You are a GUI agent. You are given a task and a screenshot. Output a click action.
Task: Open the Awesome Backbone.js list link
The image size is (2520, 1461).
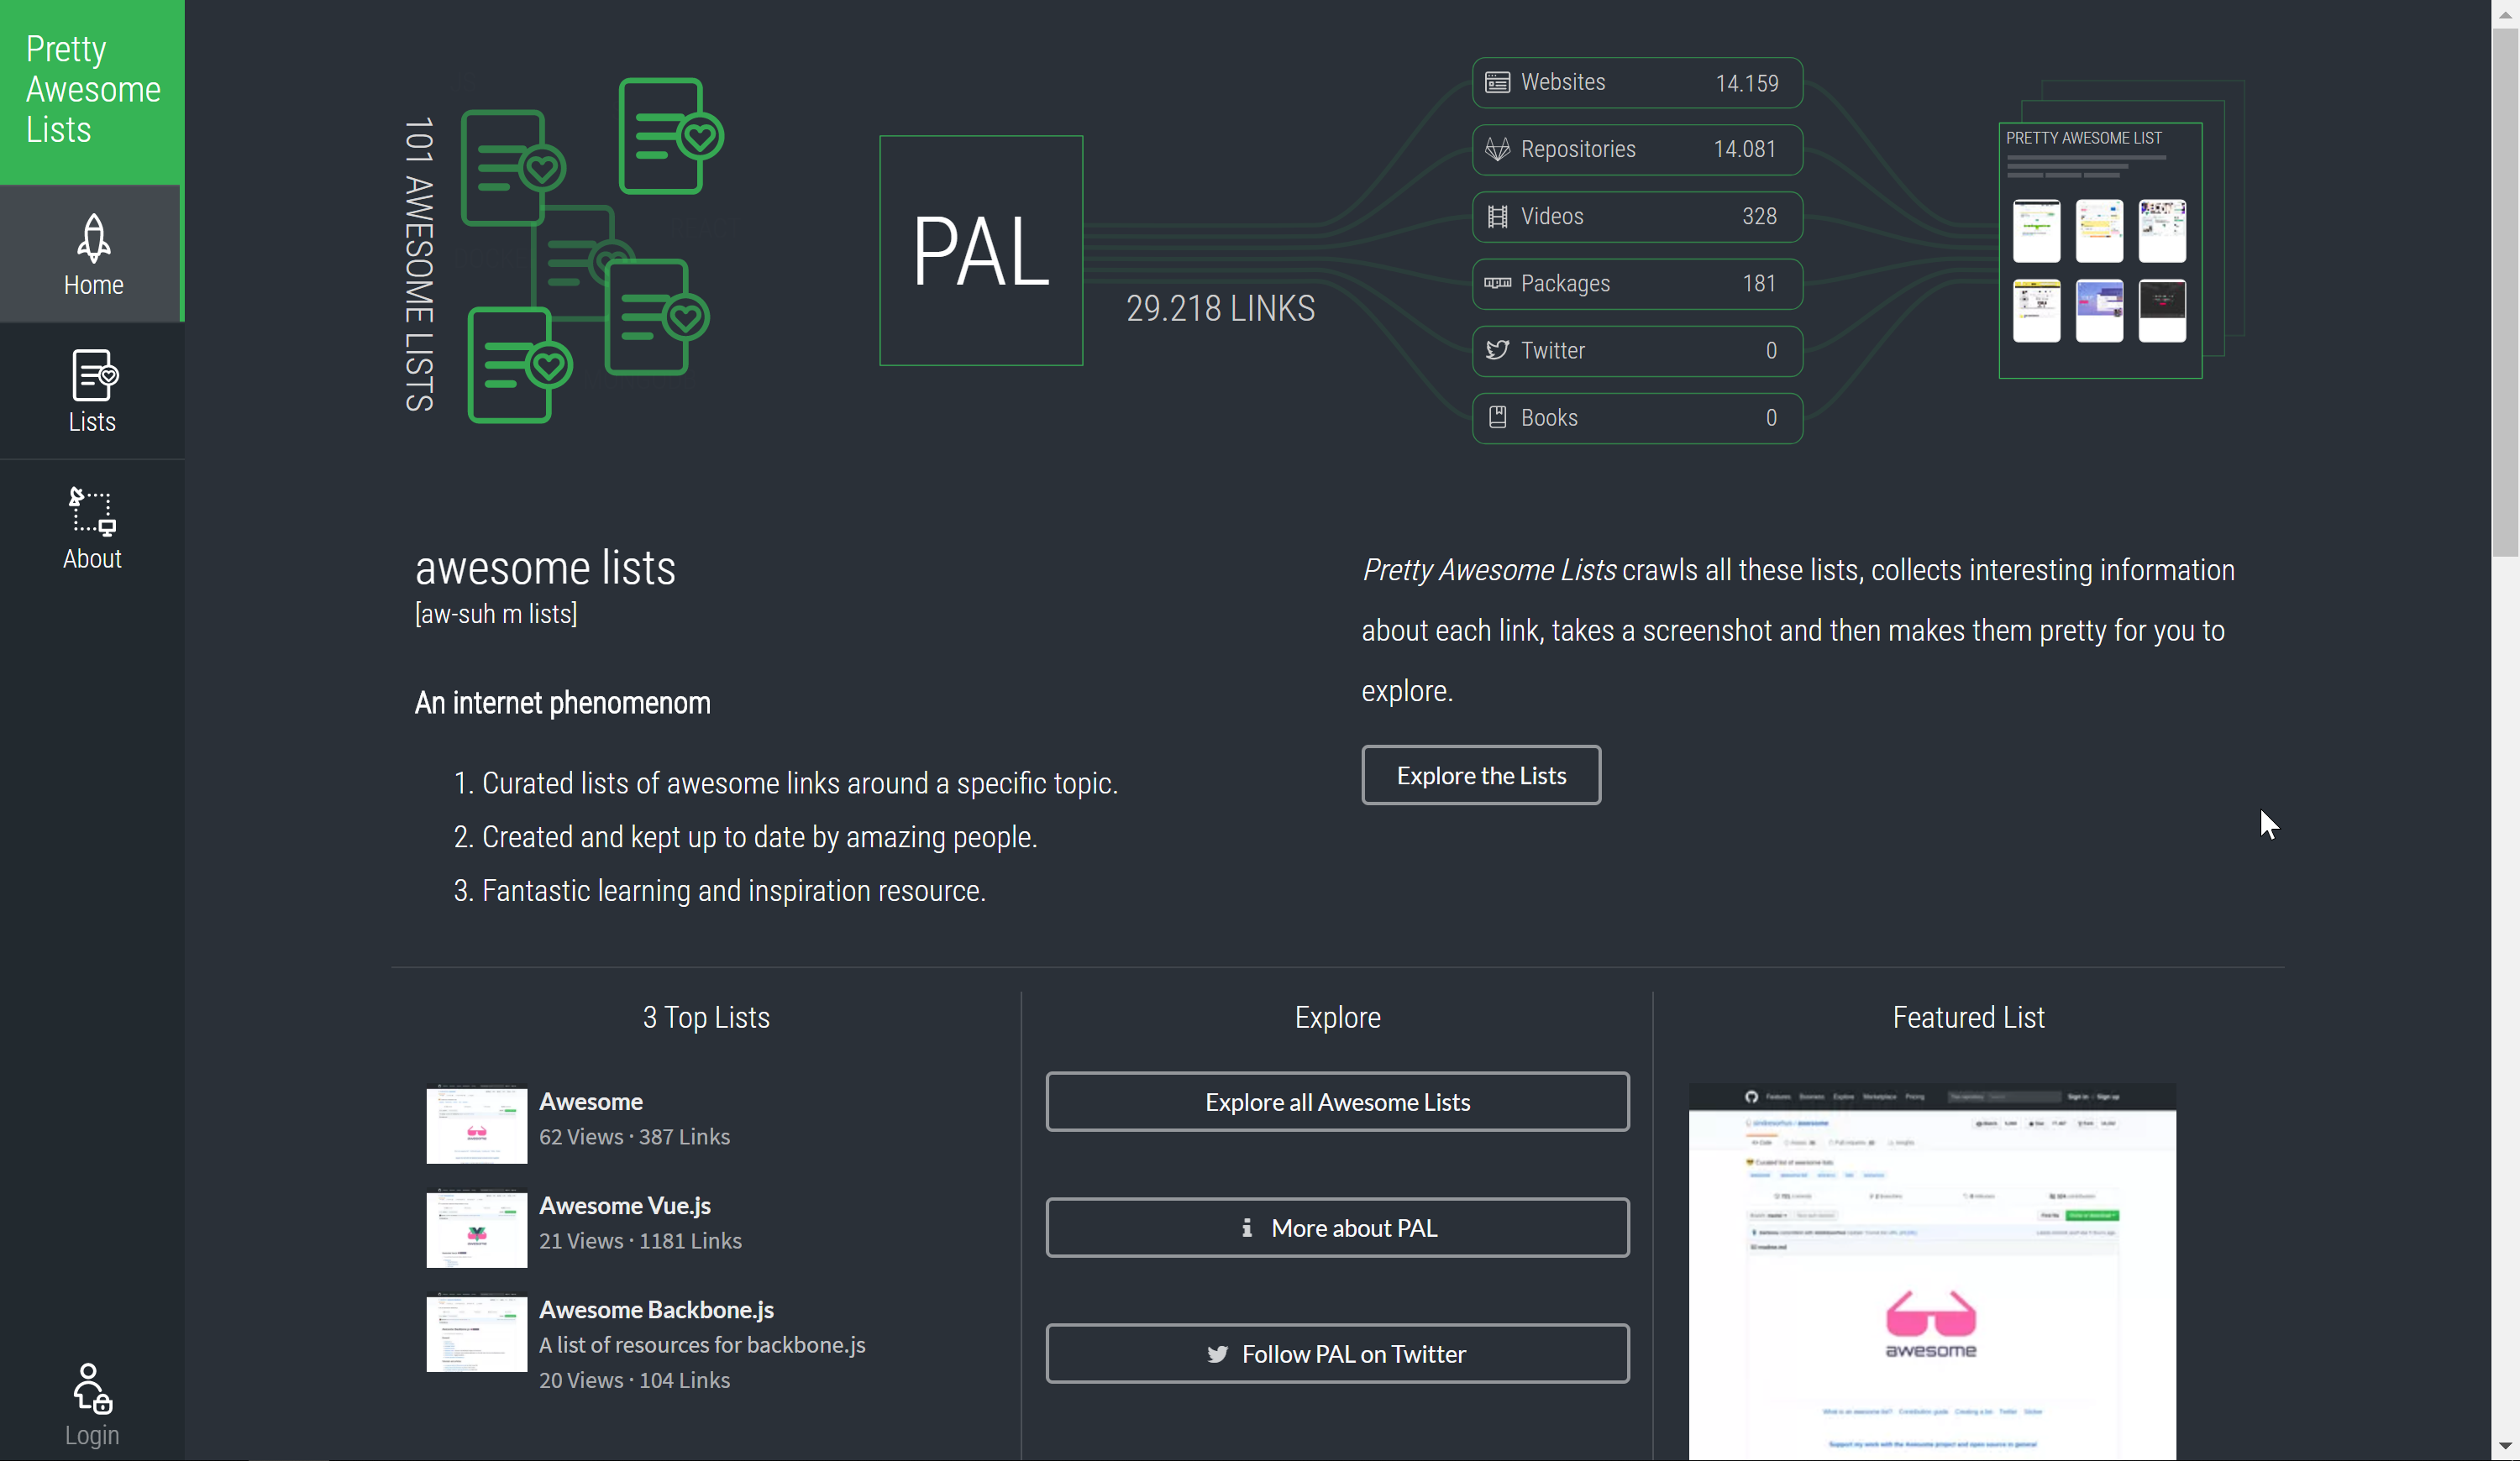tap(656, 1309)
